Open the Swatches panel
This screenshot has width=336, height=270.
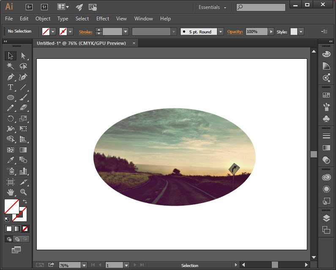point(326,95)
